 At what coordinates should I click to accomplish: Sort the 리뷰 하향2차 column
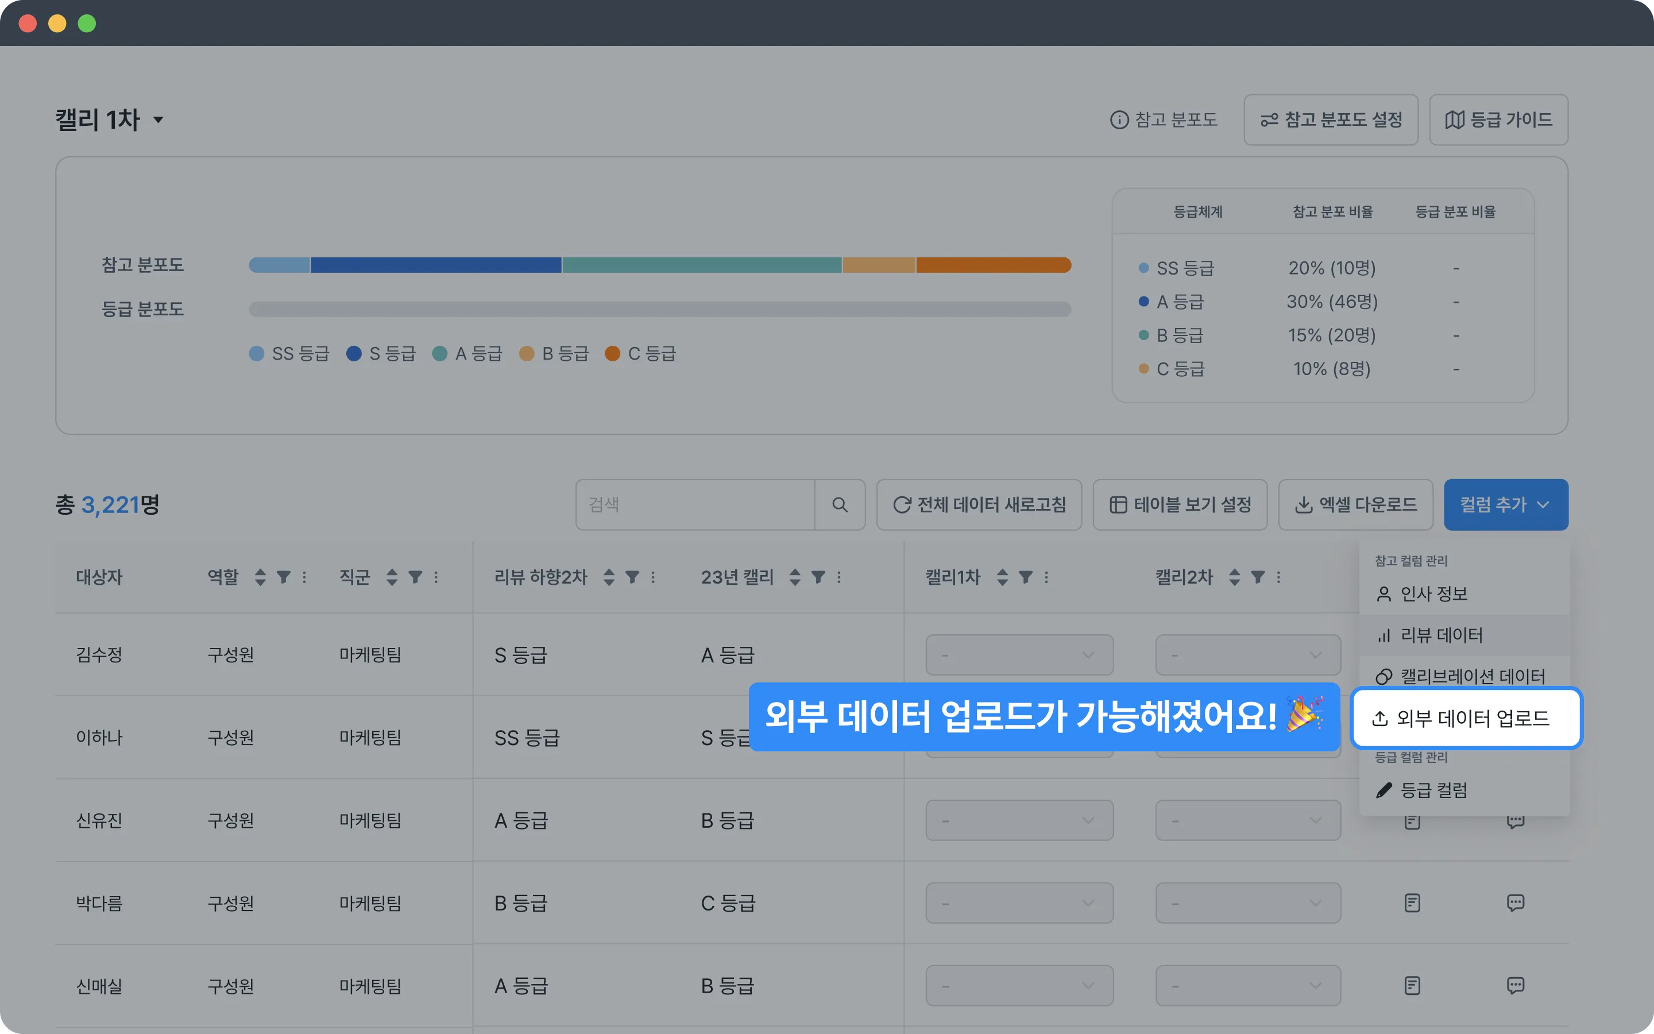point(609,577)
